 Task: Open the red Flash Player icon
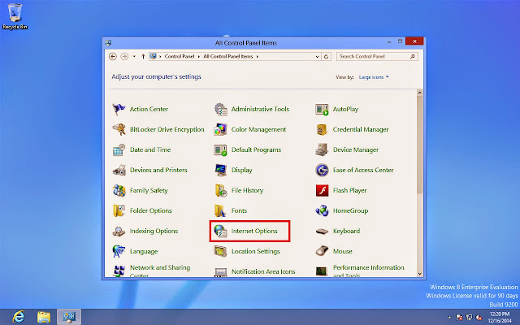[322, 190]
